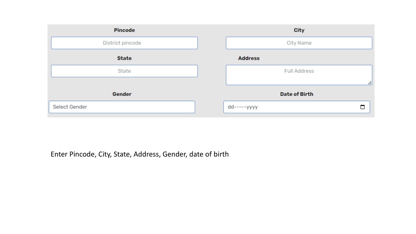Image resolution: width=416 pixels, height=234 pixels.
Task: Click the bold State label heading
Action: pos(124,58)
